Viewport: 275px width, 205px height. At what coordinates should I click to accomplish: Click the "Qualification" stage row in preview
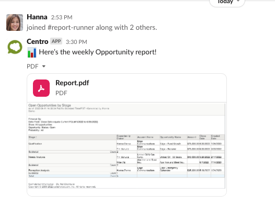[x=35, y=144]
